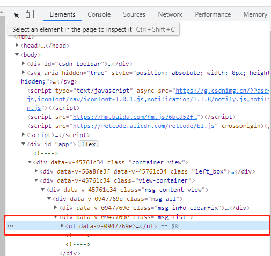Expand the selected ul data-v-0947769e node
Viewport: 271px width, 256px height.
(62, 225)
